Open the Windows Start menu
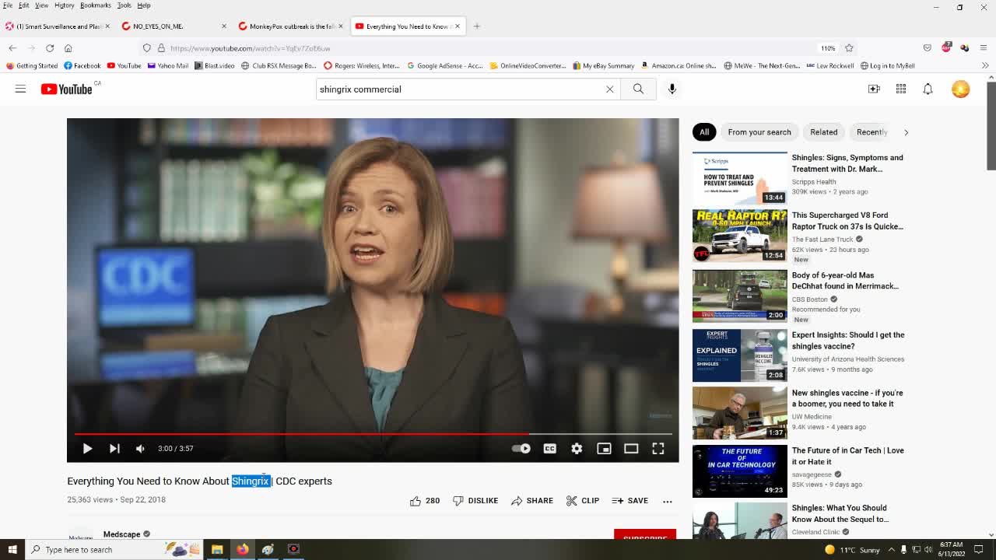The image size is (996, 560). coord(12,550)
